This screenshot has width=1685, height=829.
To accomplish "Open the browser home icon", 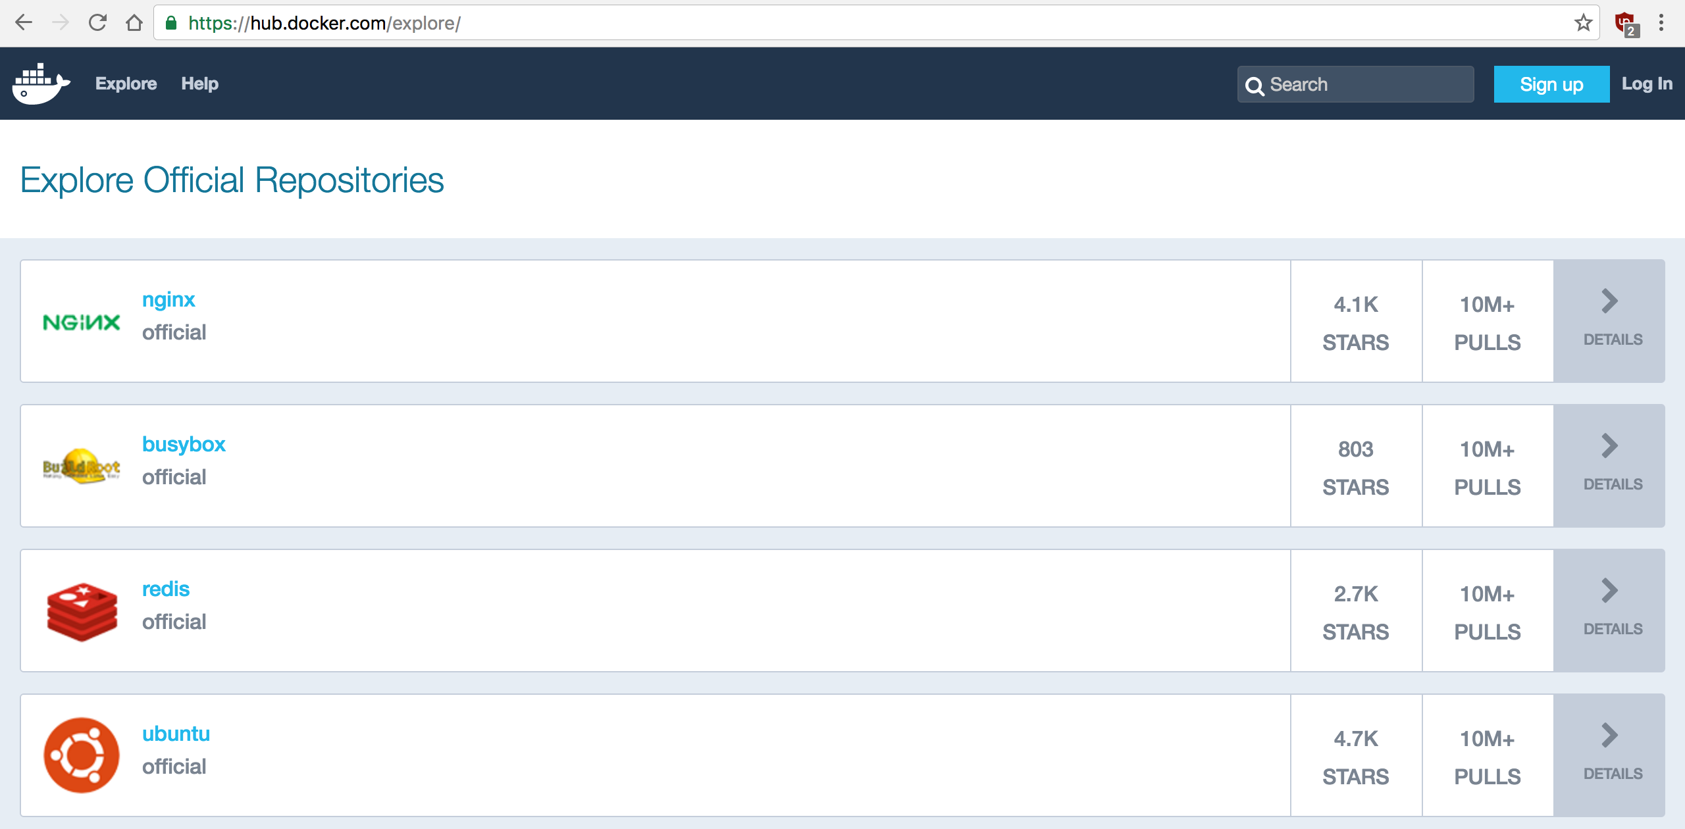I will click(134, 23).
